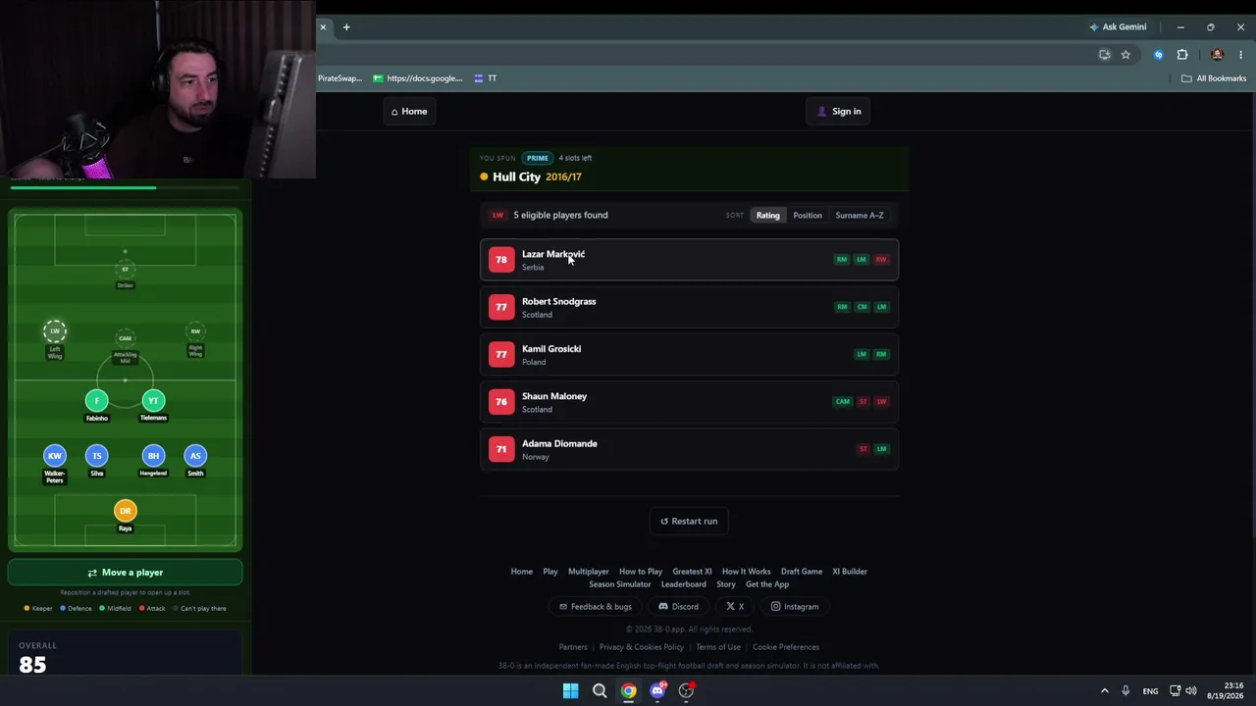1256x706 pixels.
Task: Open the Privacy & Cookies Policy link
Action: click(642, 647)
